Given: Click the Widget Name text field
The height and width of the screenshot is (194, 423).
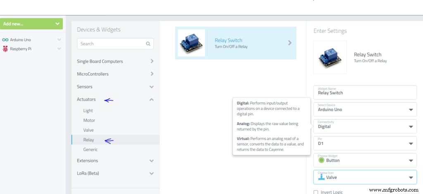Looking at the screenshot, I should [x=365, y=93].
